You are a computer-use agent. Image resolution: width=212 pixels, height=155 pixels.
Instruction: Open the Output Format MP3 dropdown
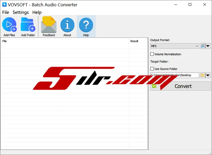pos(175,46)
